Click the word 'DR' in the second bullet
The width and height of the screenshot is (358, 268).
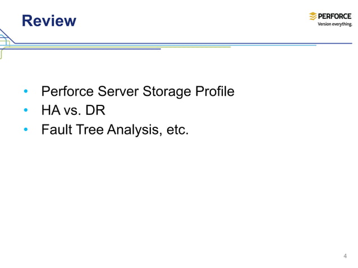(95, 110)
